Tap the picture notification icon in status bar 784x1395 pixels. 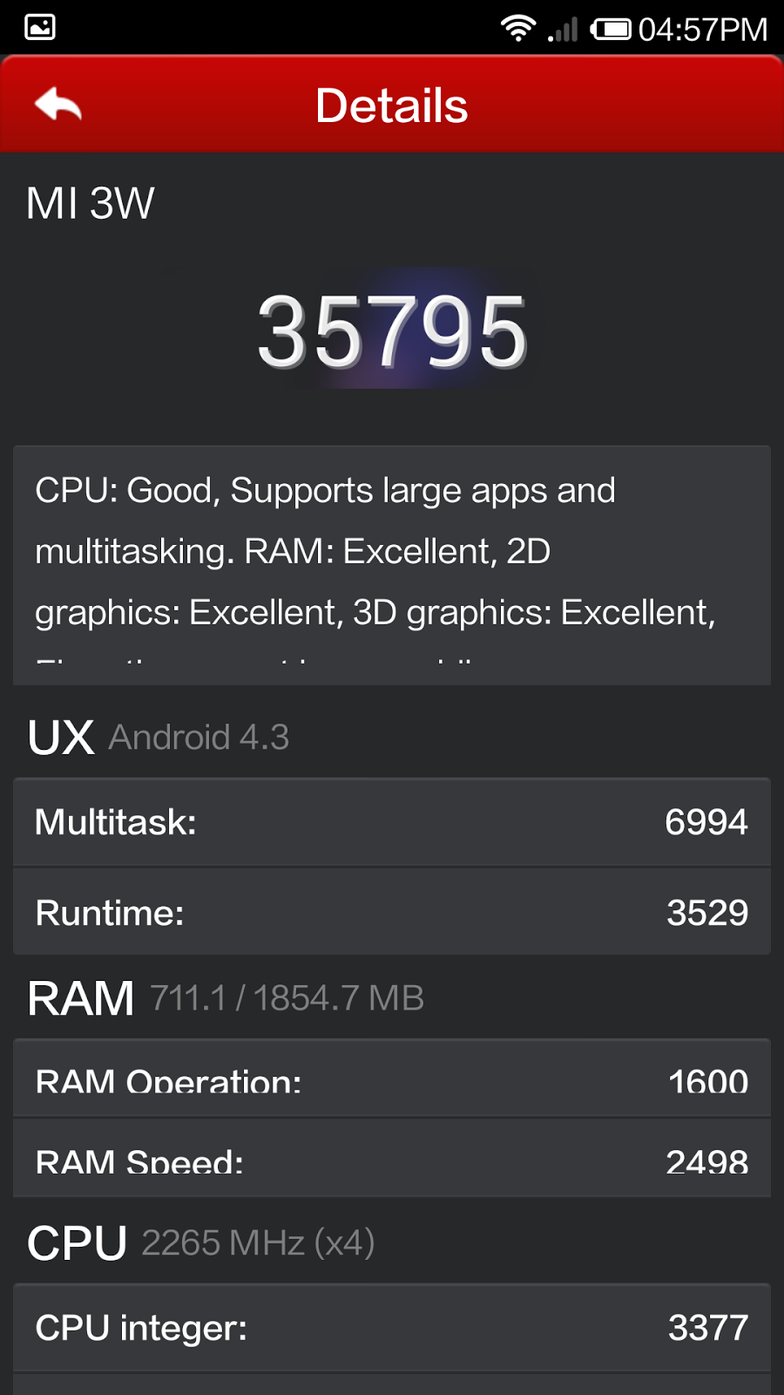[39, 28]
